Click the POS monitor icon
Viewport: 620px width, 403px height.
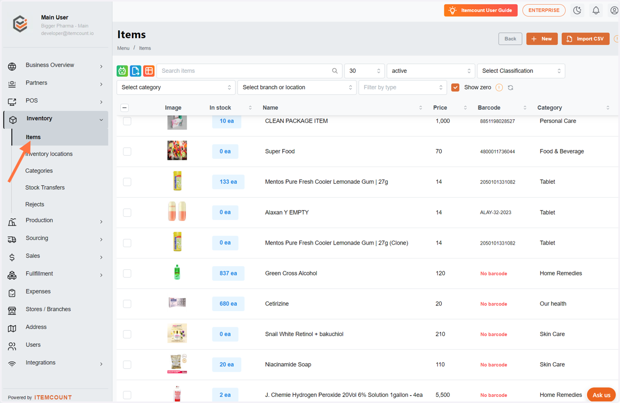pos(12,102)
